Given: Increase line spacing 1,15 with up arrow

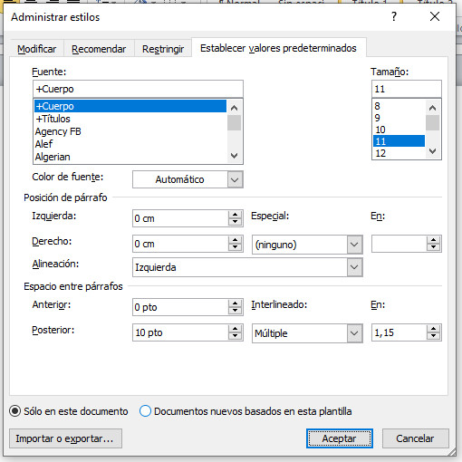Looking at the screenshot, I should point(434,329).
